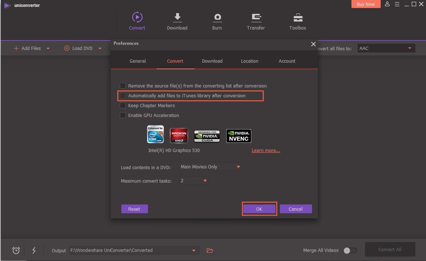Check Remove the source file(s) after conversion

[123, 86]
